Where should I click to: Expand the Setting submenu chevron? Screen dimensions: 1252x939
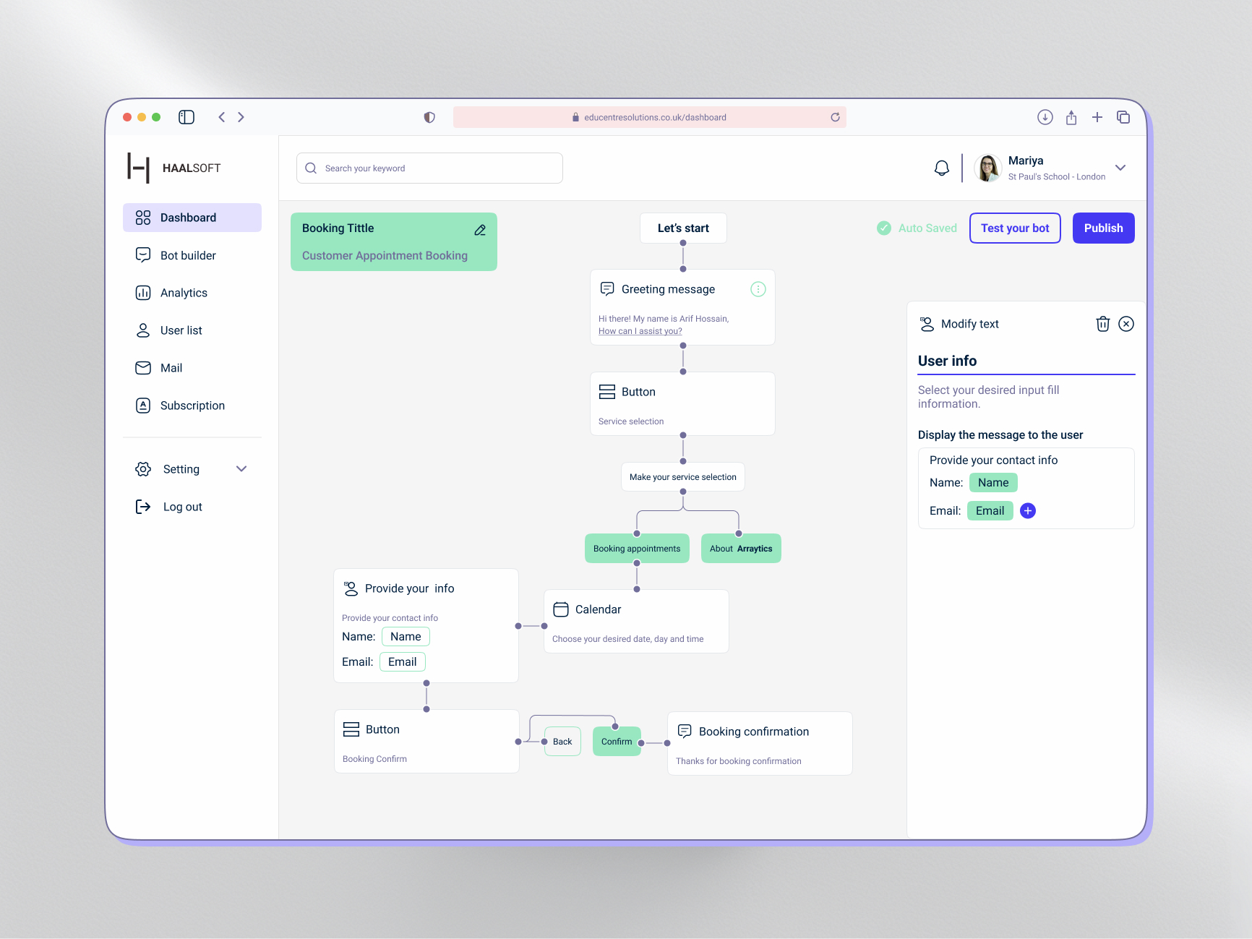click(241, 469)
